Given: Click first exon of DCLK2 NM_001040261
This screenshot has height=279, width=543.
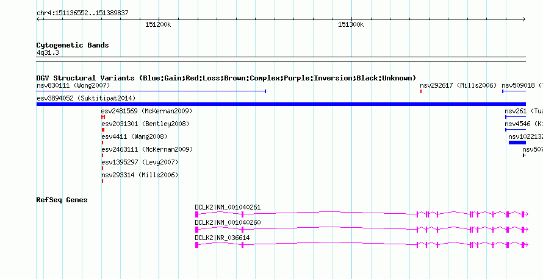Looking at the screenshot, I should coord(196,214).
